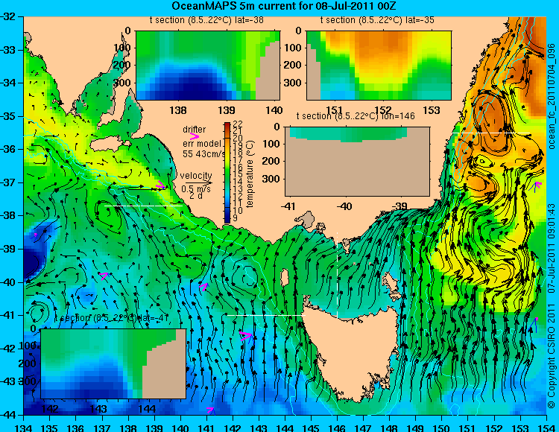The width and height of the screenshot is (559, 432).
Task: Select the drifter marker west of Tasmania near 142.5°E
Action: coord(246,336)
